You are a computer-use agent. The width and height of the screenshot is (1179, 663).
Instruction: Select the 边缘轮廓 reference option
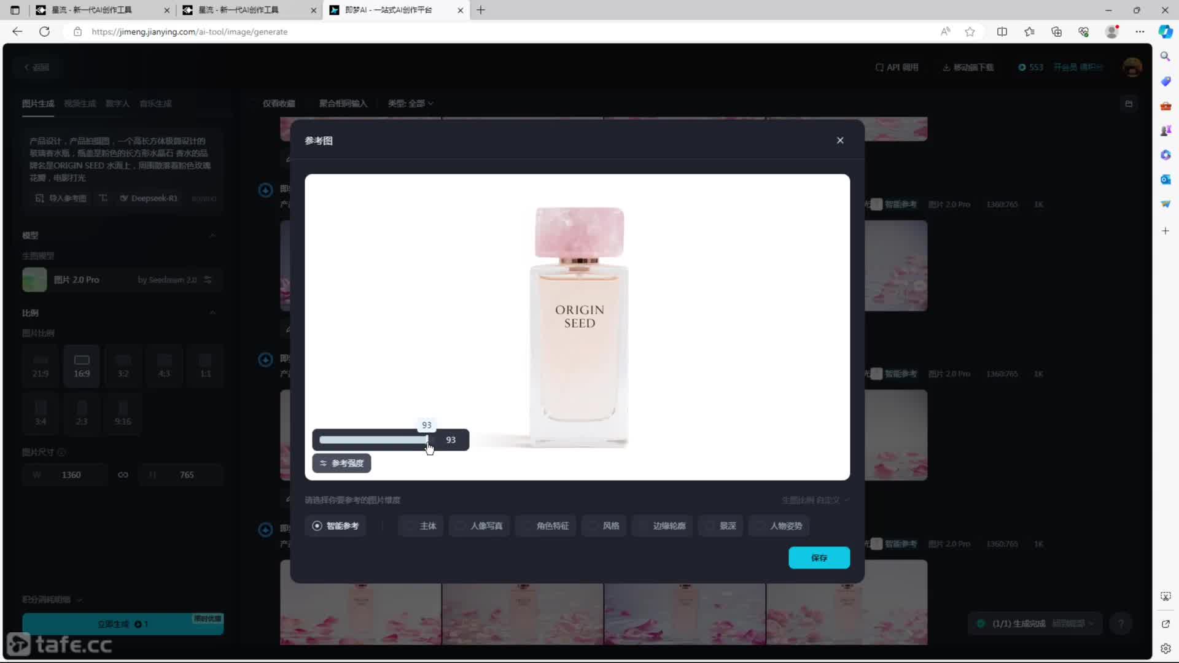(x=662, y=526)
